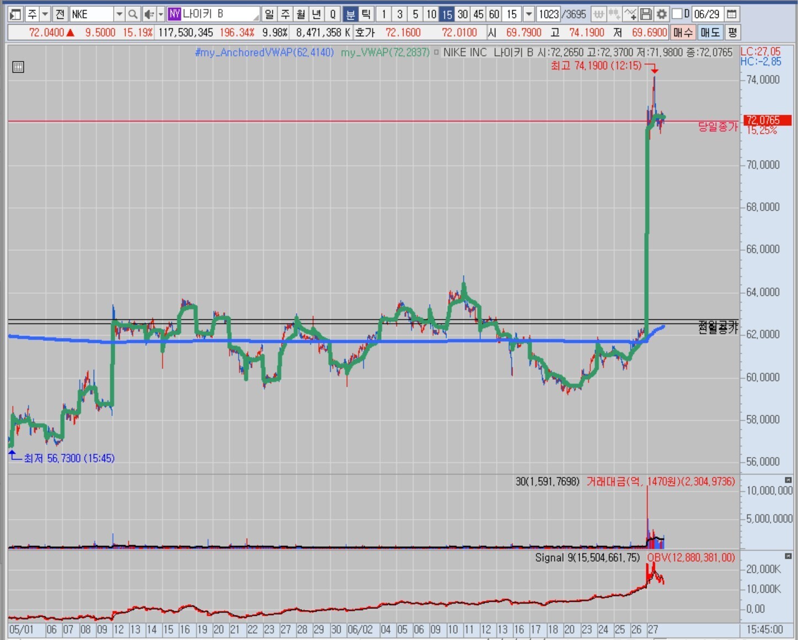Close the OBV panel with its x icon
Image resolution: width=798 pixels, height=640 pixels.
788,556
